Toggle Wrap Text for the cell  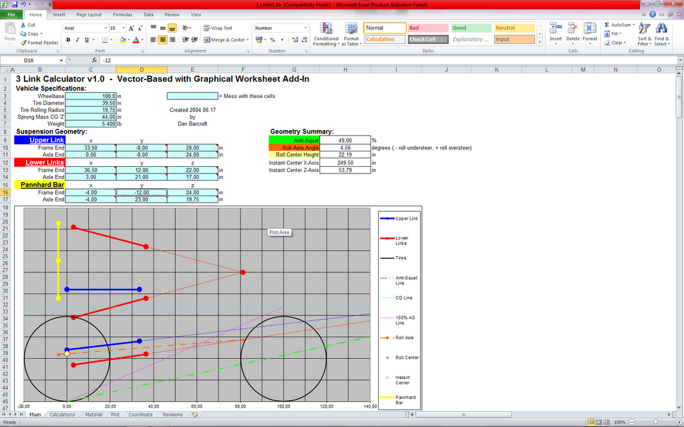coord(218,28)
